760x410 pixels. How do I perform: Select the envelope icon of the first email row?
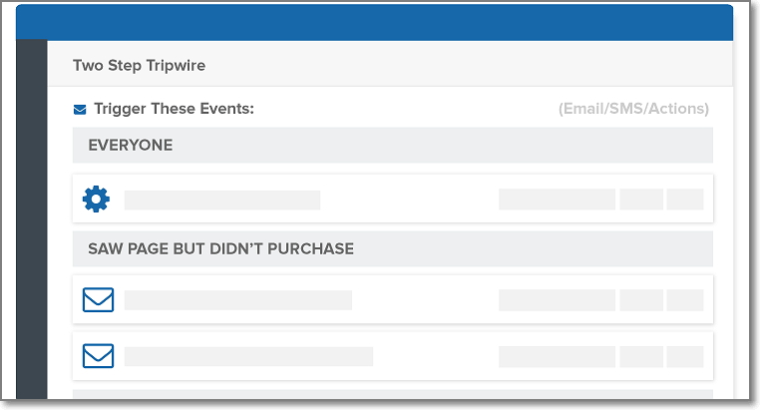point(98,299)
